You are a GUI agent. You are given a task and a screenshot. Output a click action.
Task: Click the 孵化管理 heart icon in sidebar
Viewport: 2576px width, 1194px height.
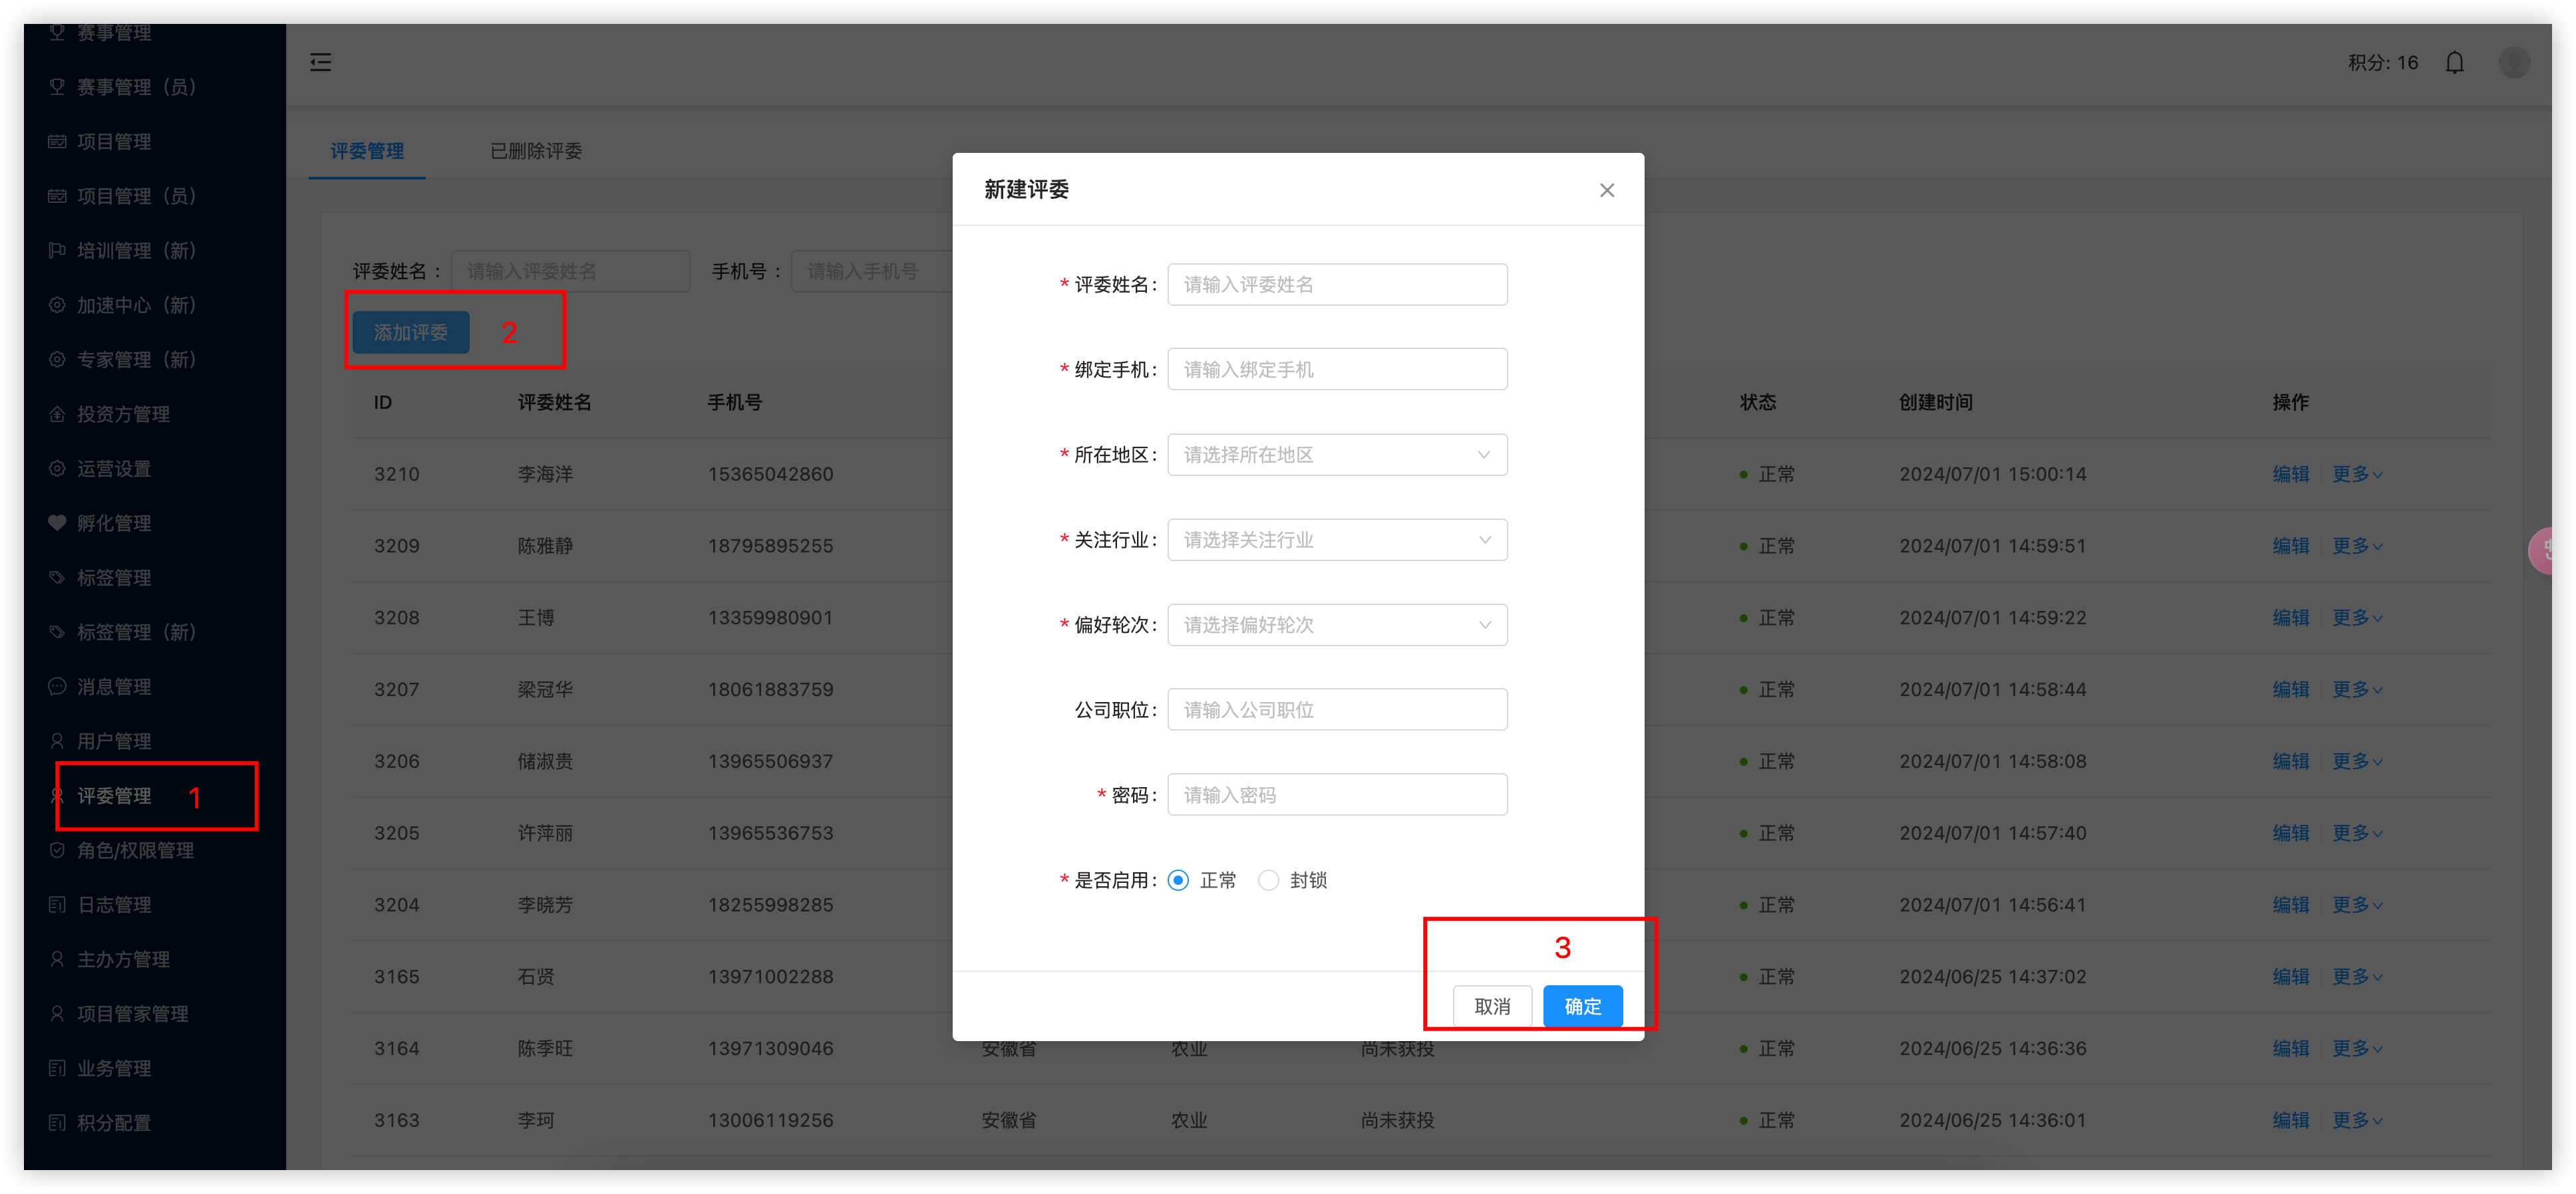coord(57,523)
